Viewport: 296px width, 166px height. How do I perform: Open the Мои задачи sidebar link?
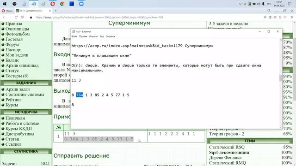pyautogui.click(x=17, y=55)
